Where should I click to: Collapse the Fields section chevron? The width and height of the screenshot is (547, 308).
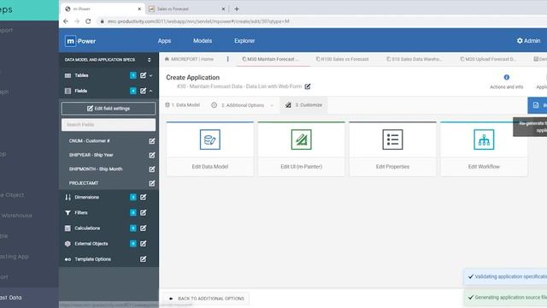pyautogui.click(x=150, y=91)
